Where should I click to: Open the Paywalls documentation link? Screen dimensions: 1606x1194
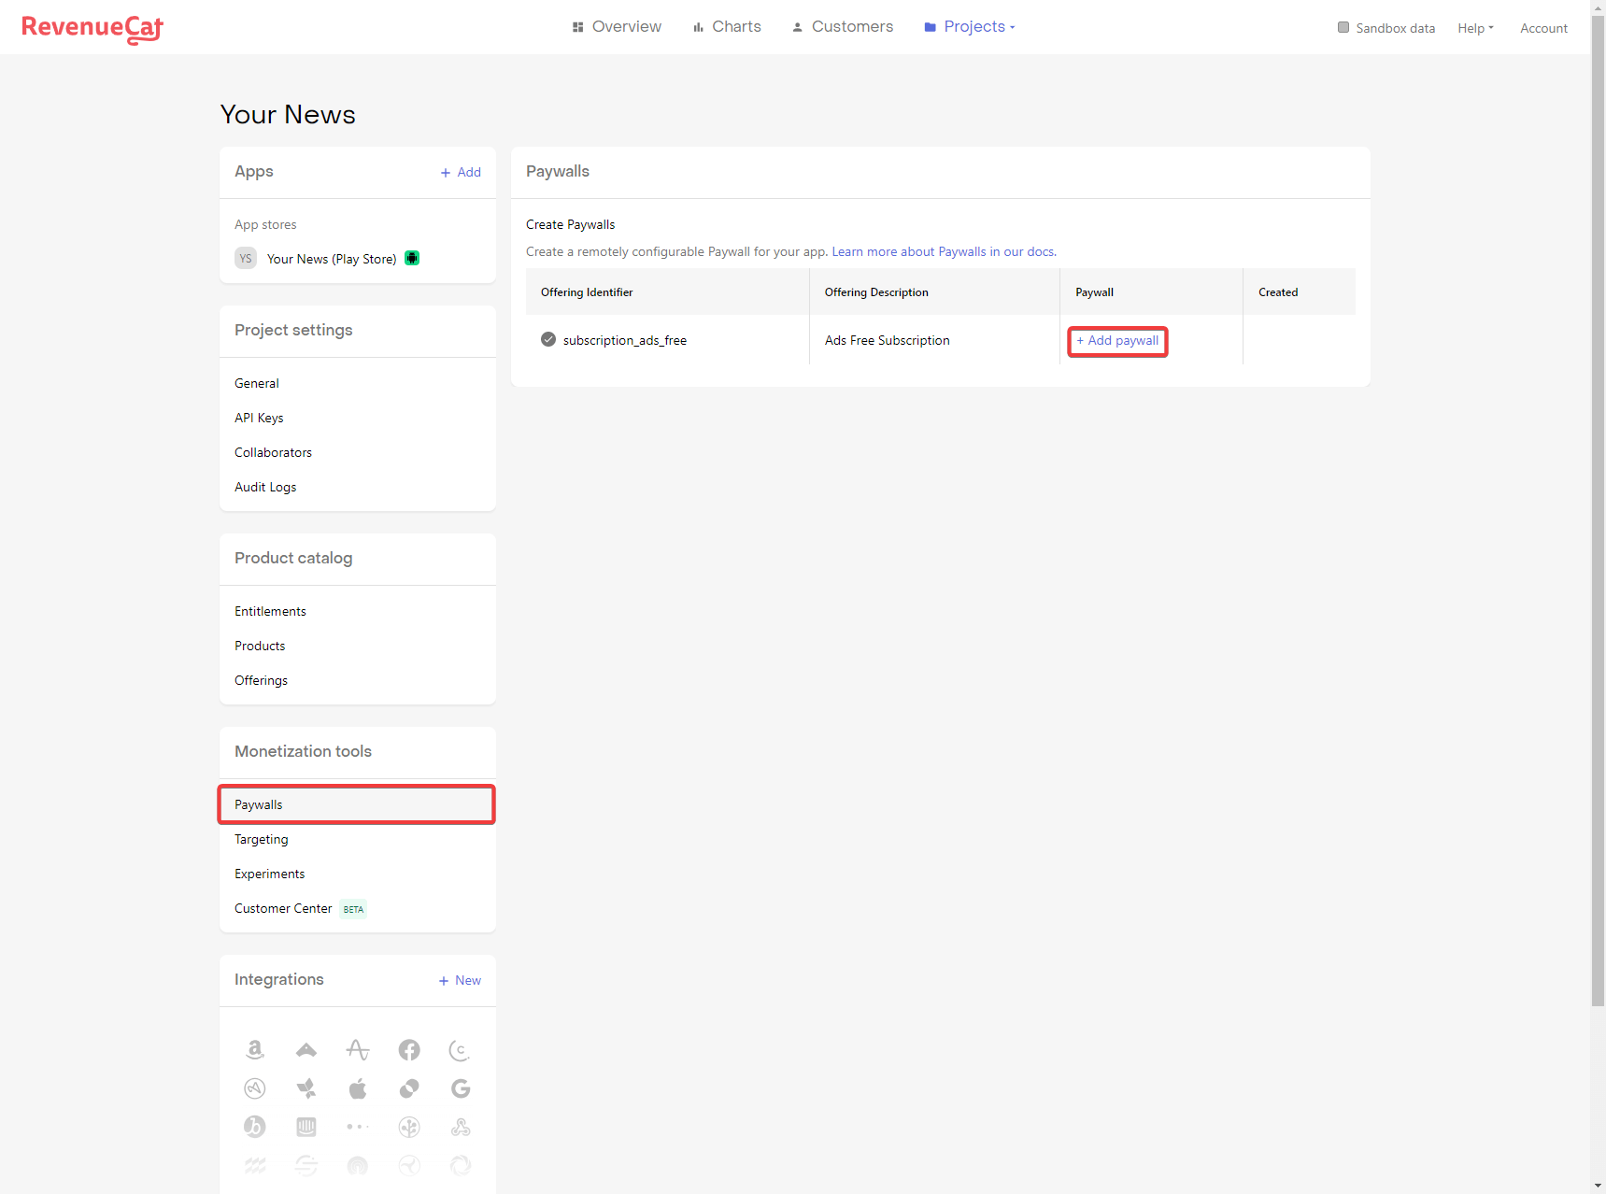coord(942,251)
